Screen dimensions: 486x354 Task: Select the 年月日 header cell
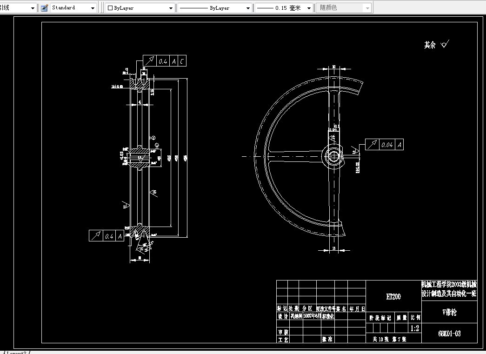[x=357, y=309]
